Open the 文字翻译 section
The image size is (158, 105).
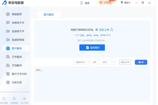click(17, 57)
